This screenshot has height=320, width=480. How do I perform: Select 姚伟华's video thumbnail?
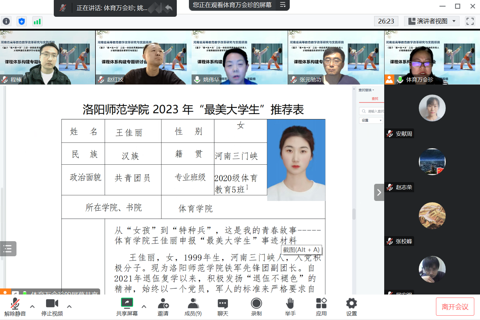coord(240,57)
